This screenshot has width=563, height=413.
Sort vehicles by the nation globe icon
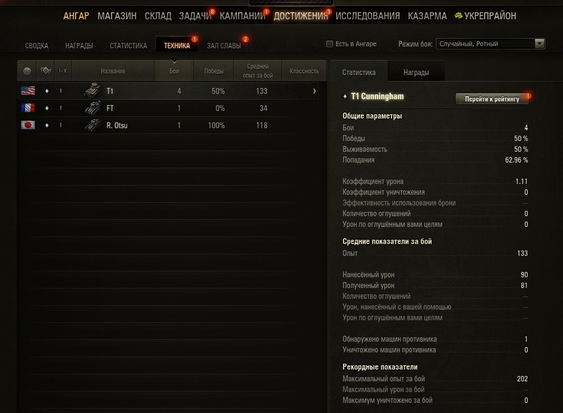(27, 71)
